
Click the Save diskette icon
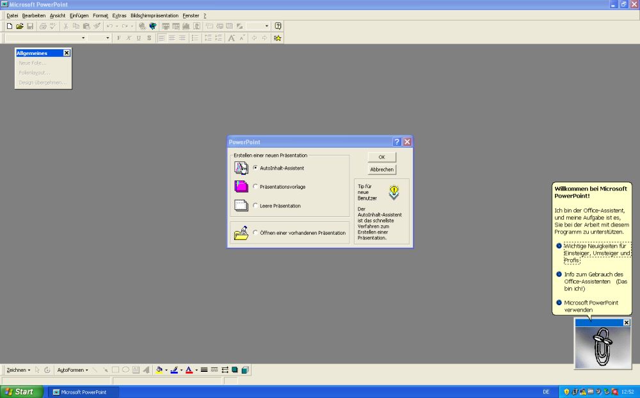[30, 26]
